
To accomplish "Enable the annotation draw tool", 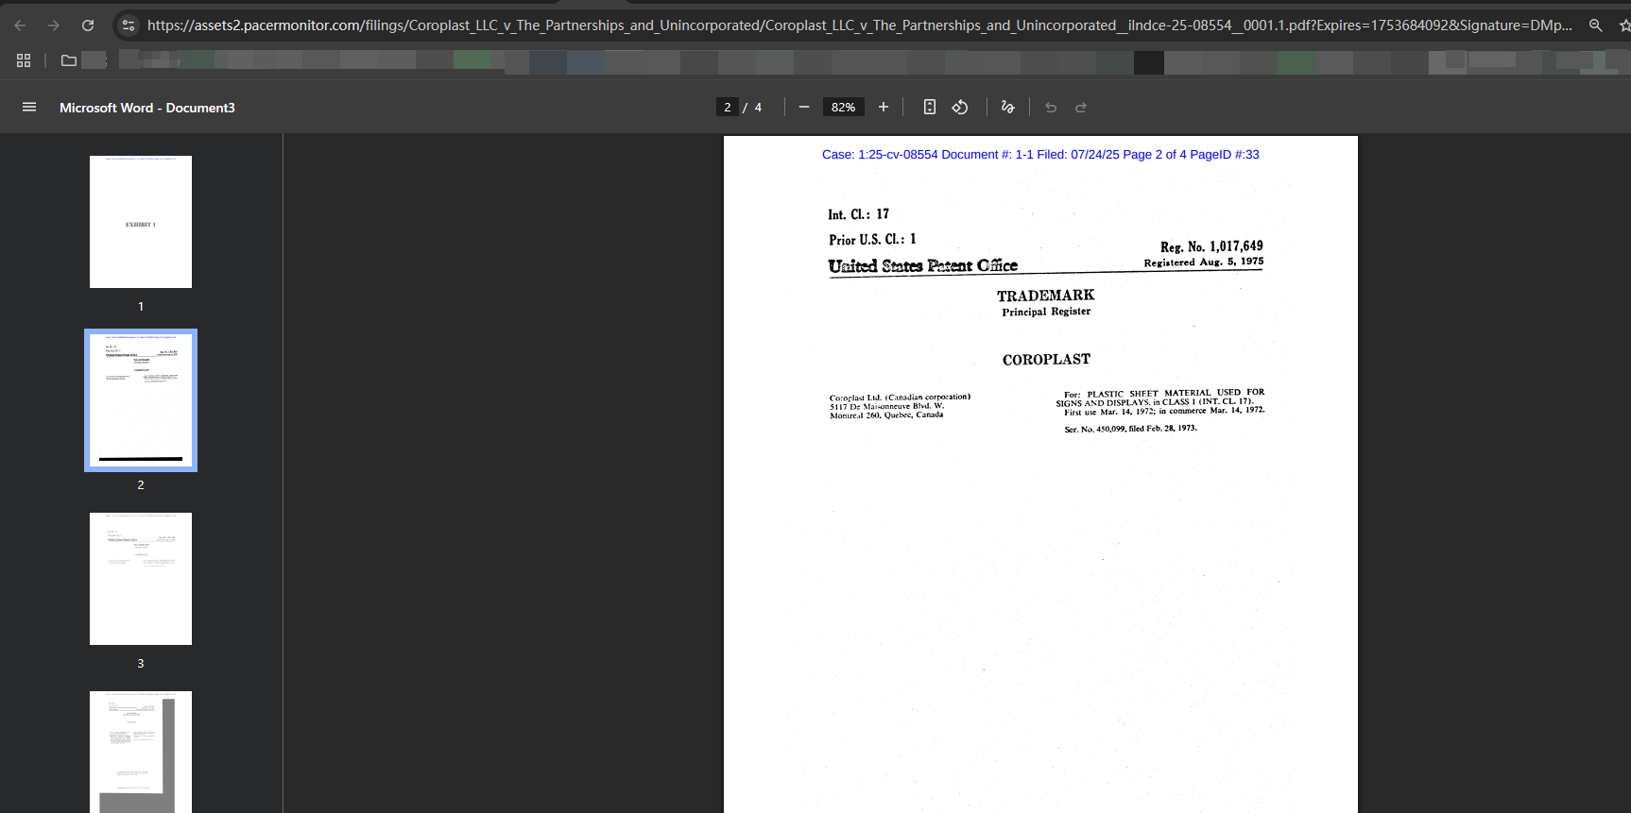I will coord(1008,107).
